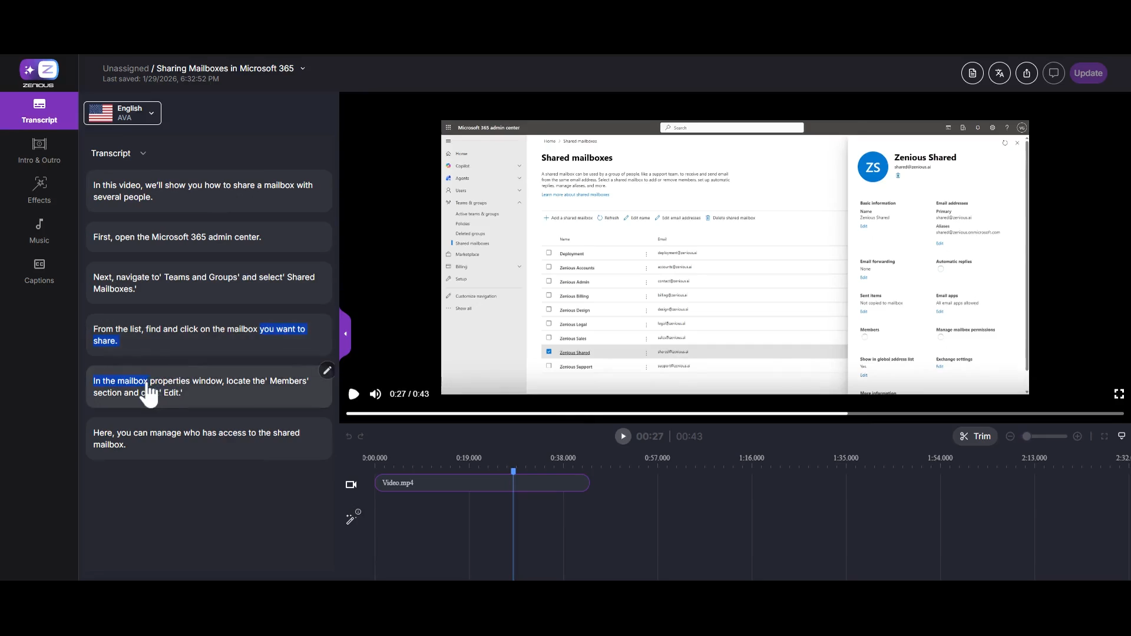This screenshot has height=636, width=1131.
Task: Click the pencil edit icon on transcript
Action: pos(327,370)
